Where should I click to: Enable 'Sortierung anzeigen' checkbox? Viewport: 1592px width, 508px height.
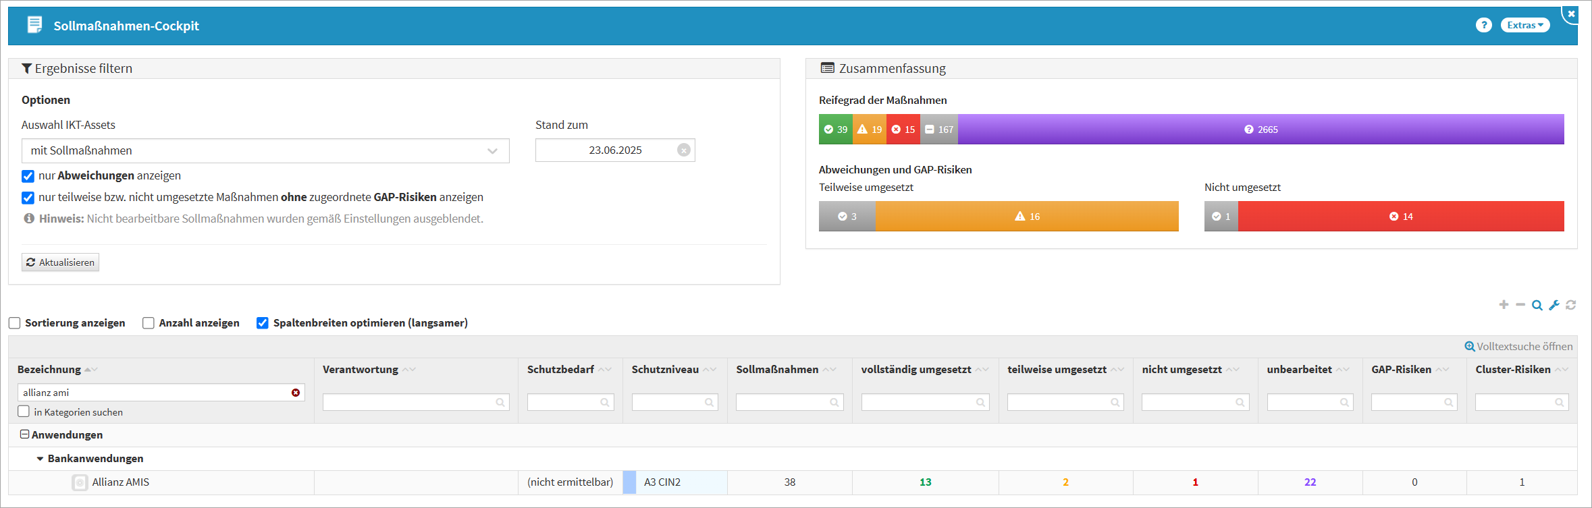pos(14,323)
